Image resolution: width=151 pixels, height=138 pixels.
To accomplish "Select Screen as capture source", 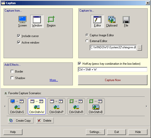I will [x=22, y=21].
